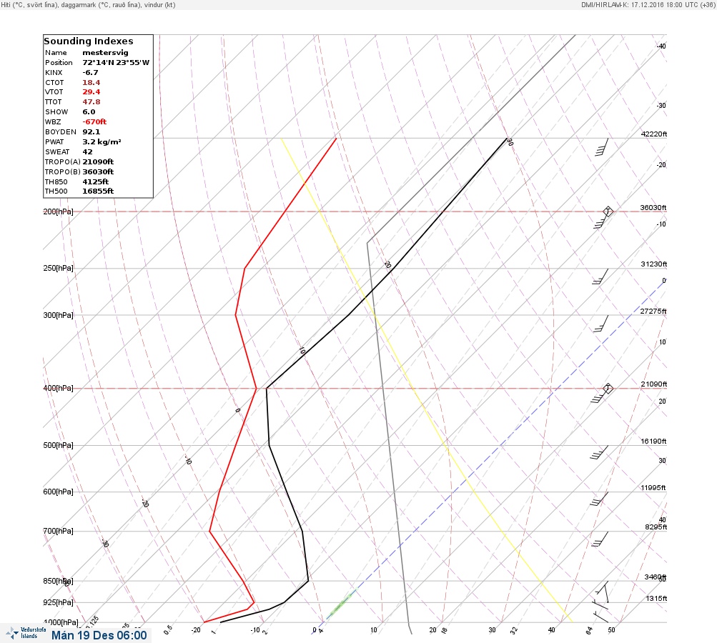Click the 700[hPa] pressure label

pyautogui.click(x=58, y=531)
